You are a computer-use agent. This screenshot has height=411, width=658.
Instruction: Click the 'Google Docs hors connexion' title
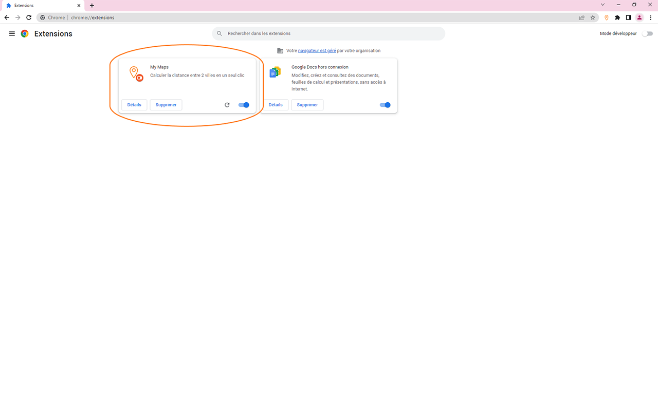coord(320,67)
